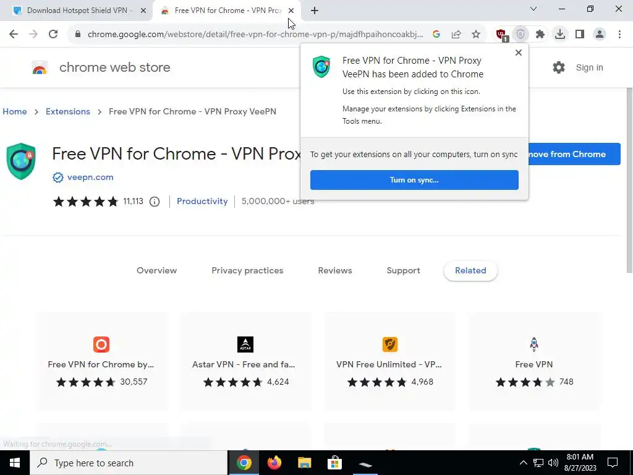Click the Windows search box

pyautogui.click(x=129, y=463)
